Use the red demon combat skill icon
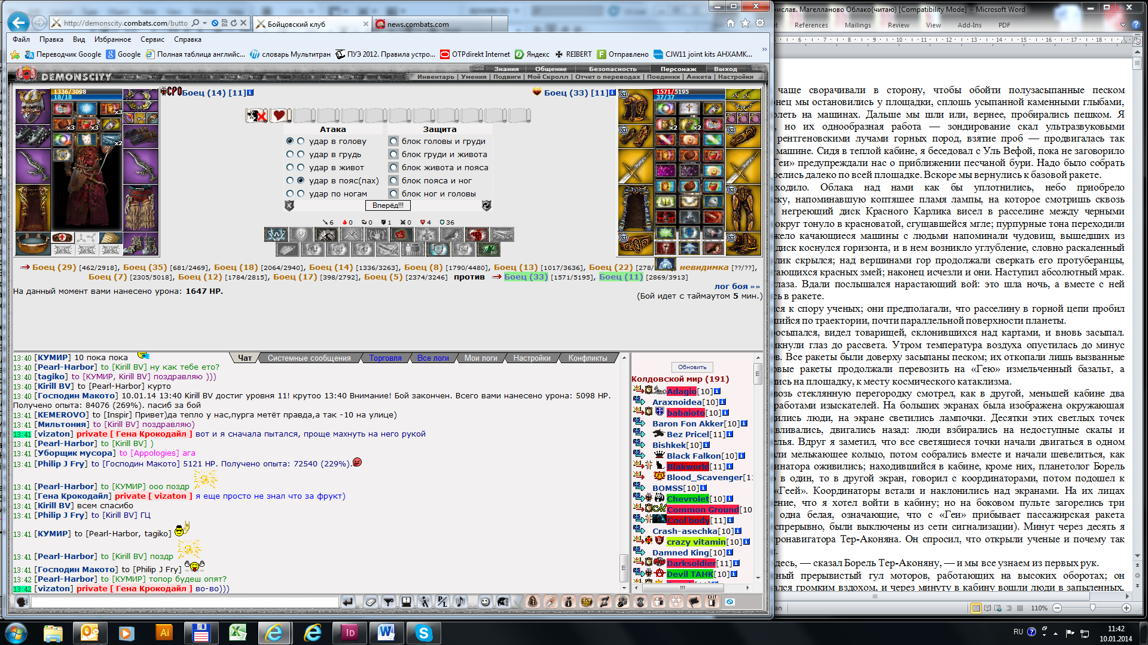The width and height of the screenshot is (1148, 645). [477, 235]
